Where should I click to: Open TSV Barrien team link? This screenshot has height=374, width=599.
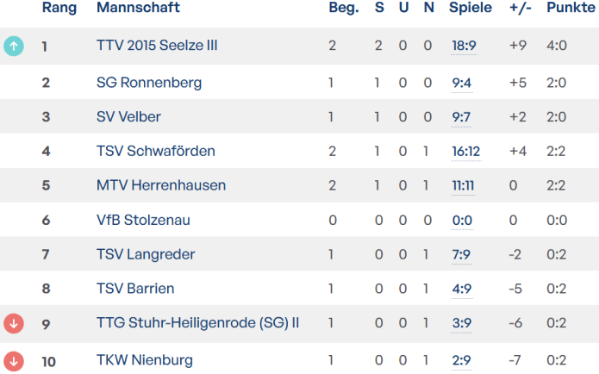point(135,289)
